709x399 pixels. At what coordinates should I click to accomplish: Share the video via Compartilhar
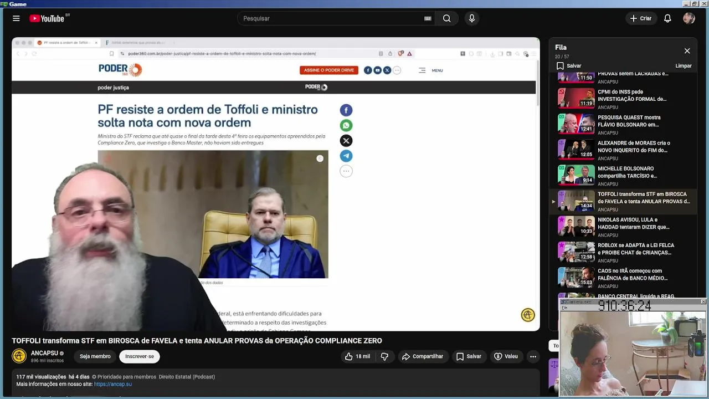[423, 356]
